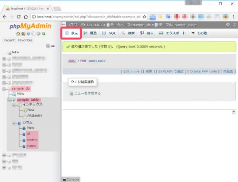Screen dimensions: 238x182
Task: Click the icon right of page settings gear
Action: coord(235,25)
